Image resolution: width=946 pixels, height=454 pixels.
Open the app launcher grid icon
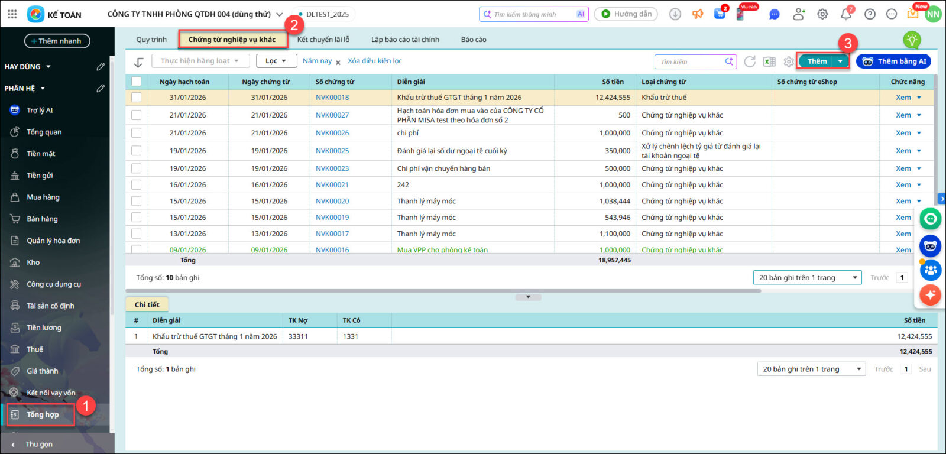click(x=12, y=14)
